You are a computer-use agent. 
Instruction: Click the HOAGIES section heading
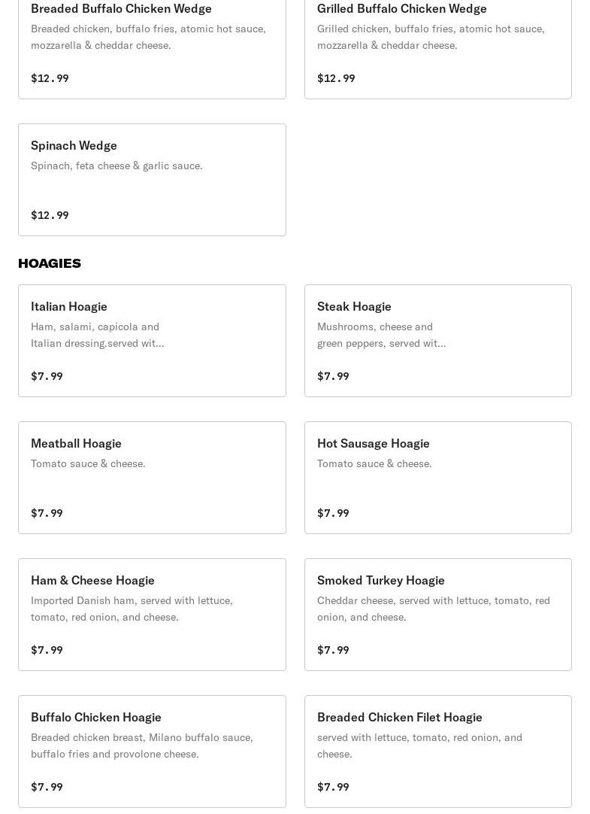pyautogui.click(x=50, y=263)
